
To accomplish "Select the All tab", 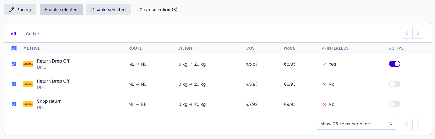I will click(x=13, y=34).
